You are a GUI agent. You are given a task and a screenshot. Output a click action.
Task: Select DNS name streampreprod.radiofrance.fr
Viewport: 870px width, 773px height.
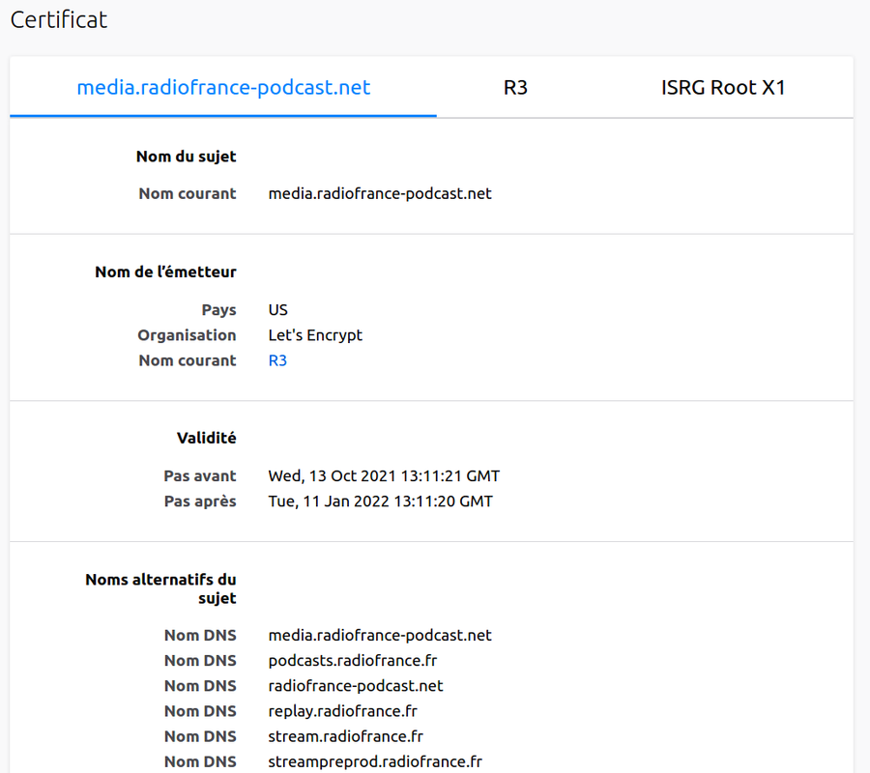click(x=375, y=762)
